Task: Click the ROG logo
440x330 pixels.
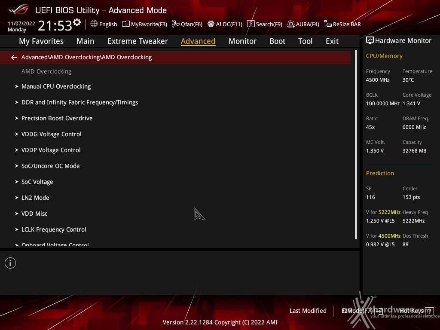Action: pyautogui.click(x=18, y=9)
